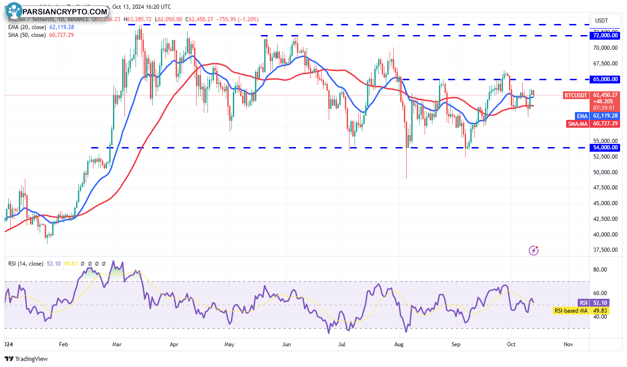Click the 45,000.00 price axis value

pyautogui.click(x=605, y=203)
